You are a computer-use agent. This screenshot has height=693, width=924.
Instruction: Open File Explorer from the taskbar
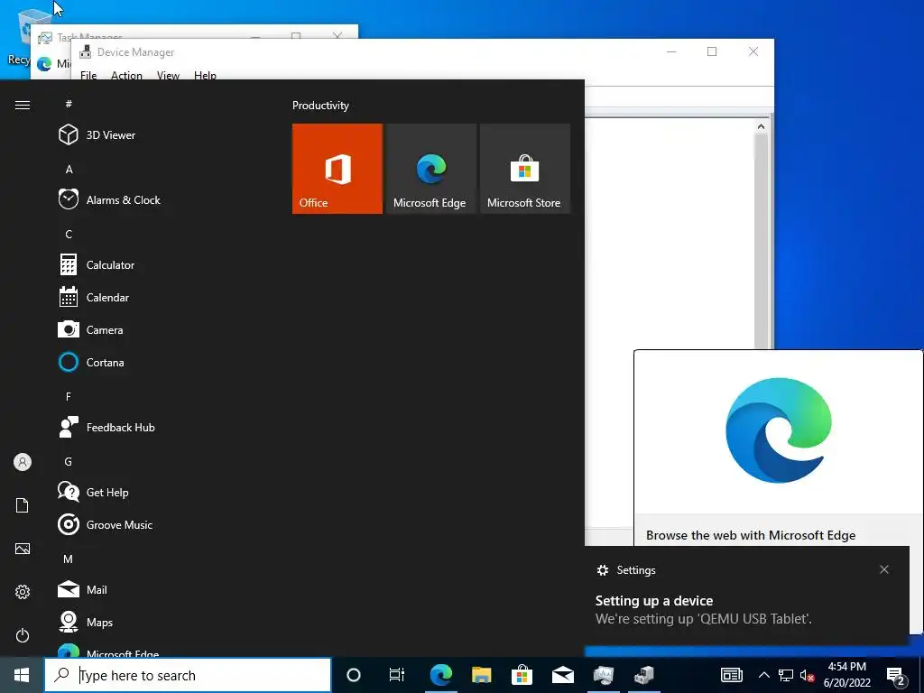point(482,675)
